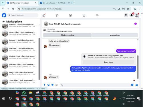143x107 pixels.
Task: Switch to the Messenger browser tab
Action: pos(21,3)
